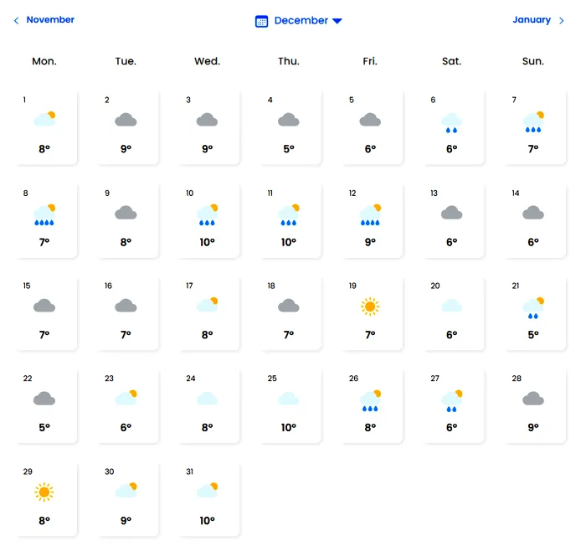Click the sun icon on December 29

pos(44,492)
